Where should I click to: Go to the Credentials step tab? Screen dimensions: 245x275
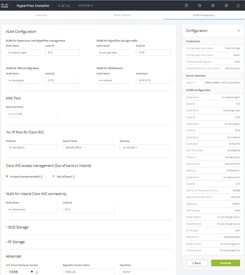[41, 15]
